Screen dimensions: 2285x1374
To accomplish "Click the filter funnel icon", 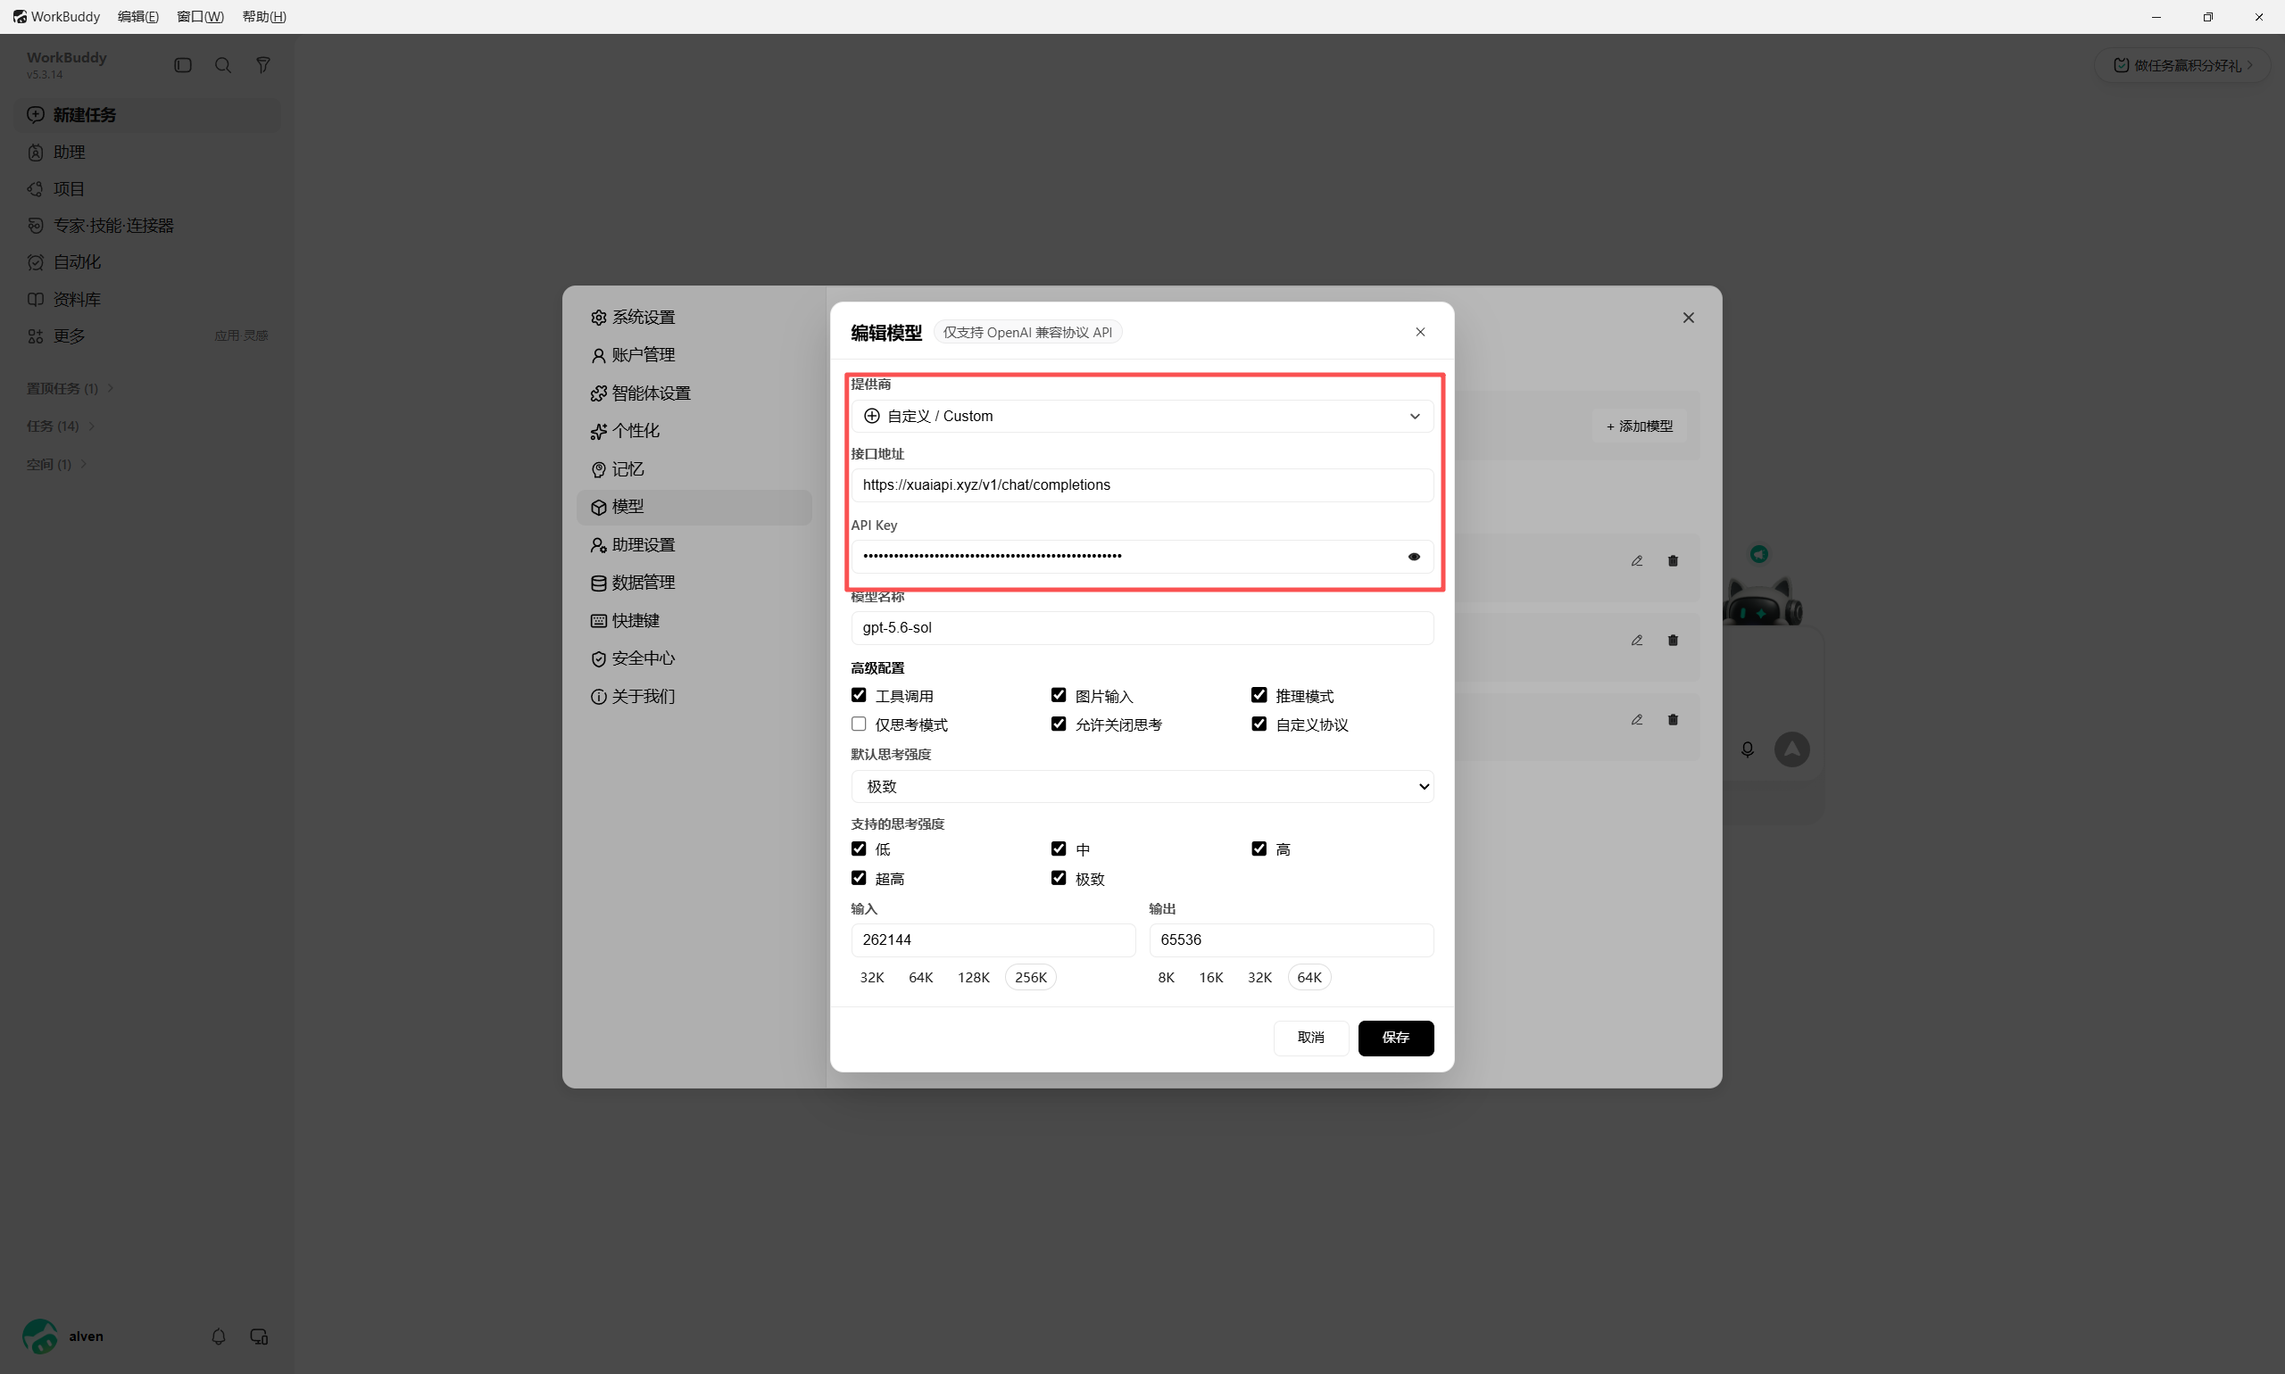I will 263,65.
